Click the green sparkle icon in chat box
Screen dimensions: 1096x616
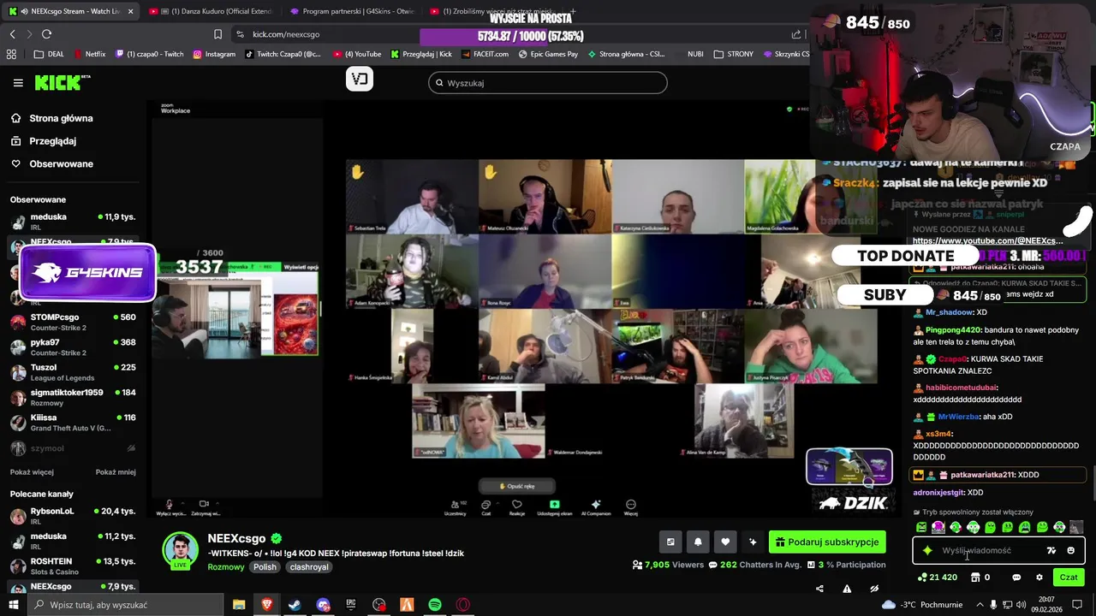927,551
